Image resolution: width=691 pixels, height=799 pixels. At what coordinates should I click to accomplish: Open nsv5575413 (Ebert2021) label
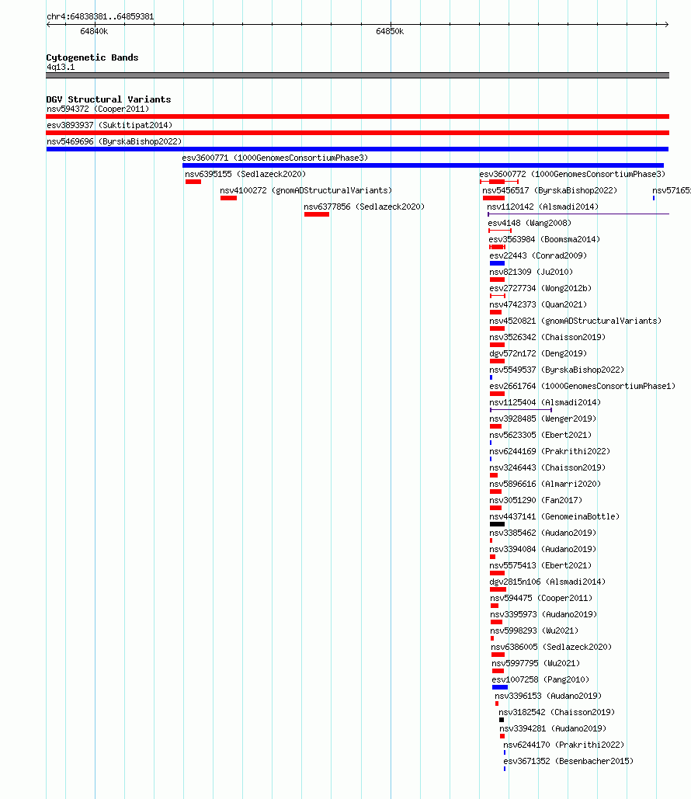[540, 565]
